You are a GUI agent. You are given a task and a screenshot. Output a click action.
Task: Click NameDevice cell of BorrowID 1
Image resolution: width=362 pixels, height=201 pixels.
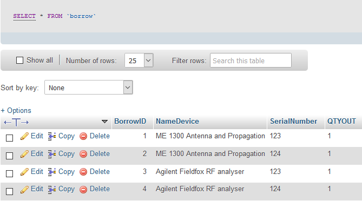[x=210, y=136]
